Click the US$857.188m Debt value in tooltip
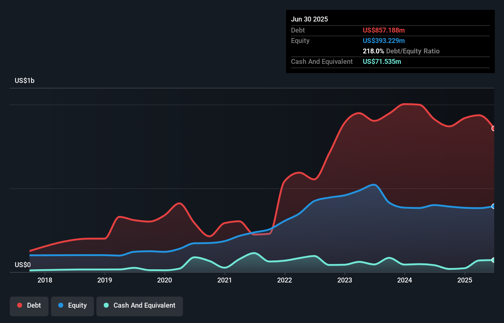Screen dimensions: 504x323 (384, 30)
